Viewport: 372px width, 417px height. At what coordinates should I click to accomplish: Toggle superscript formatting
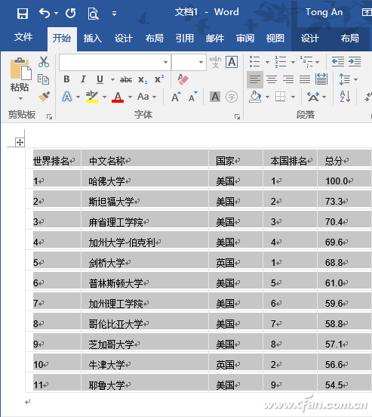(x=159, y=79)
